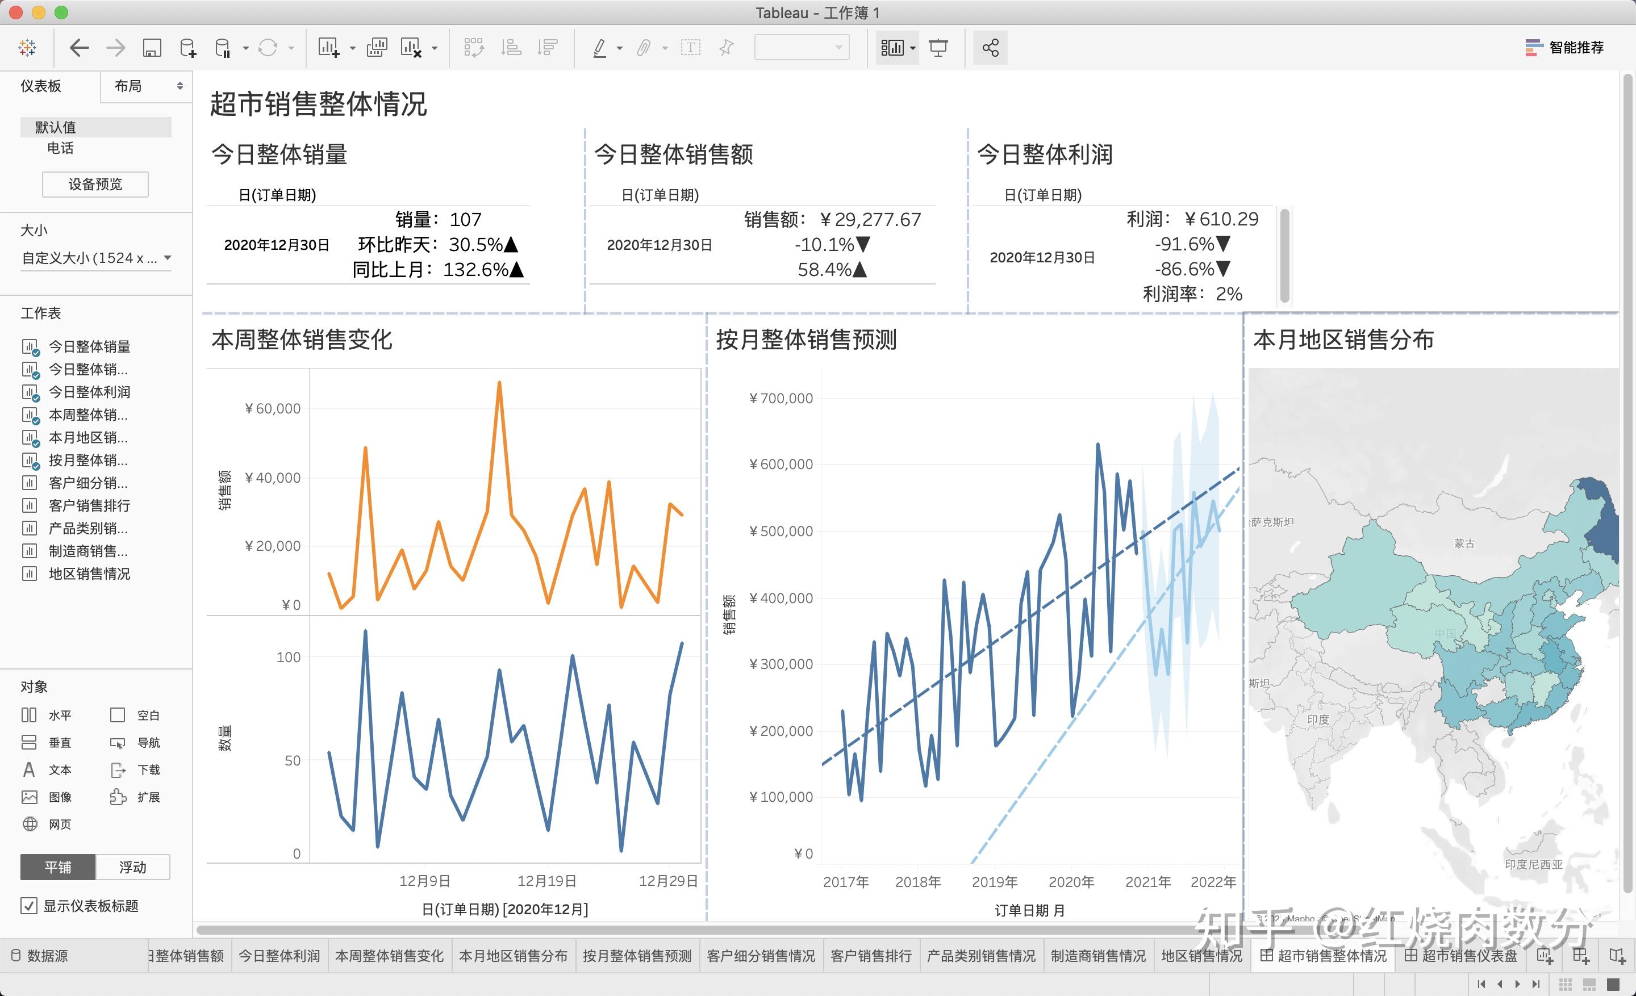Viewport: 1636px width, 996px height.
Task: Select 客户销售排行 in worksheet list
Action: click(89, 505)
